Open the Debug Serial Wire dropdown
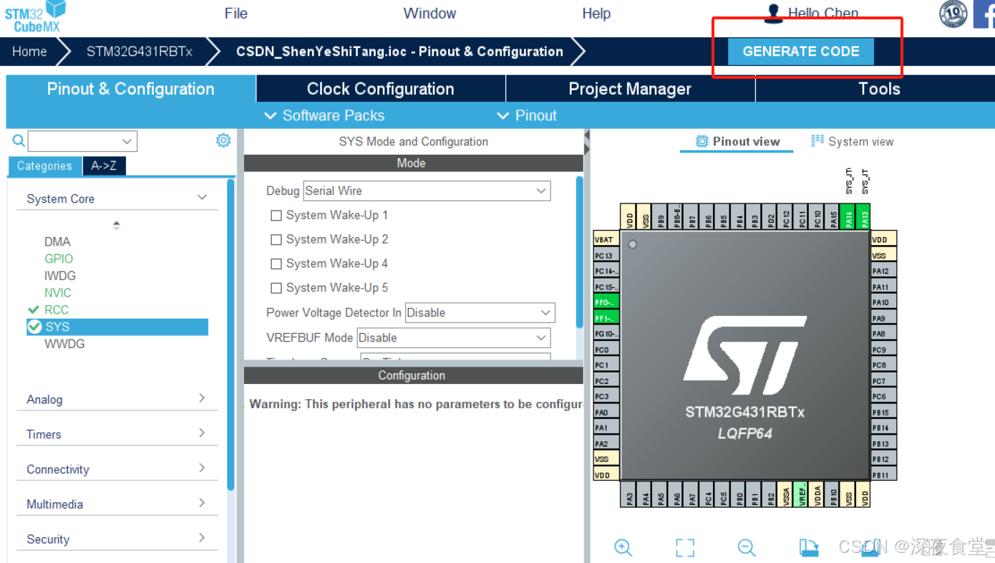This screenshot has width=995, height=563. point(427,191)
